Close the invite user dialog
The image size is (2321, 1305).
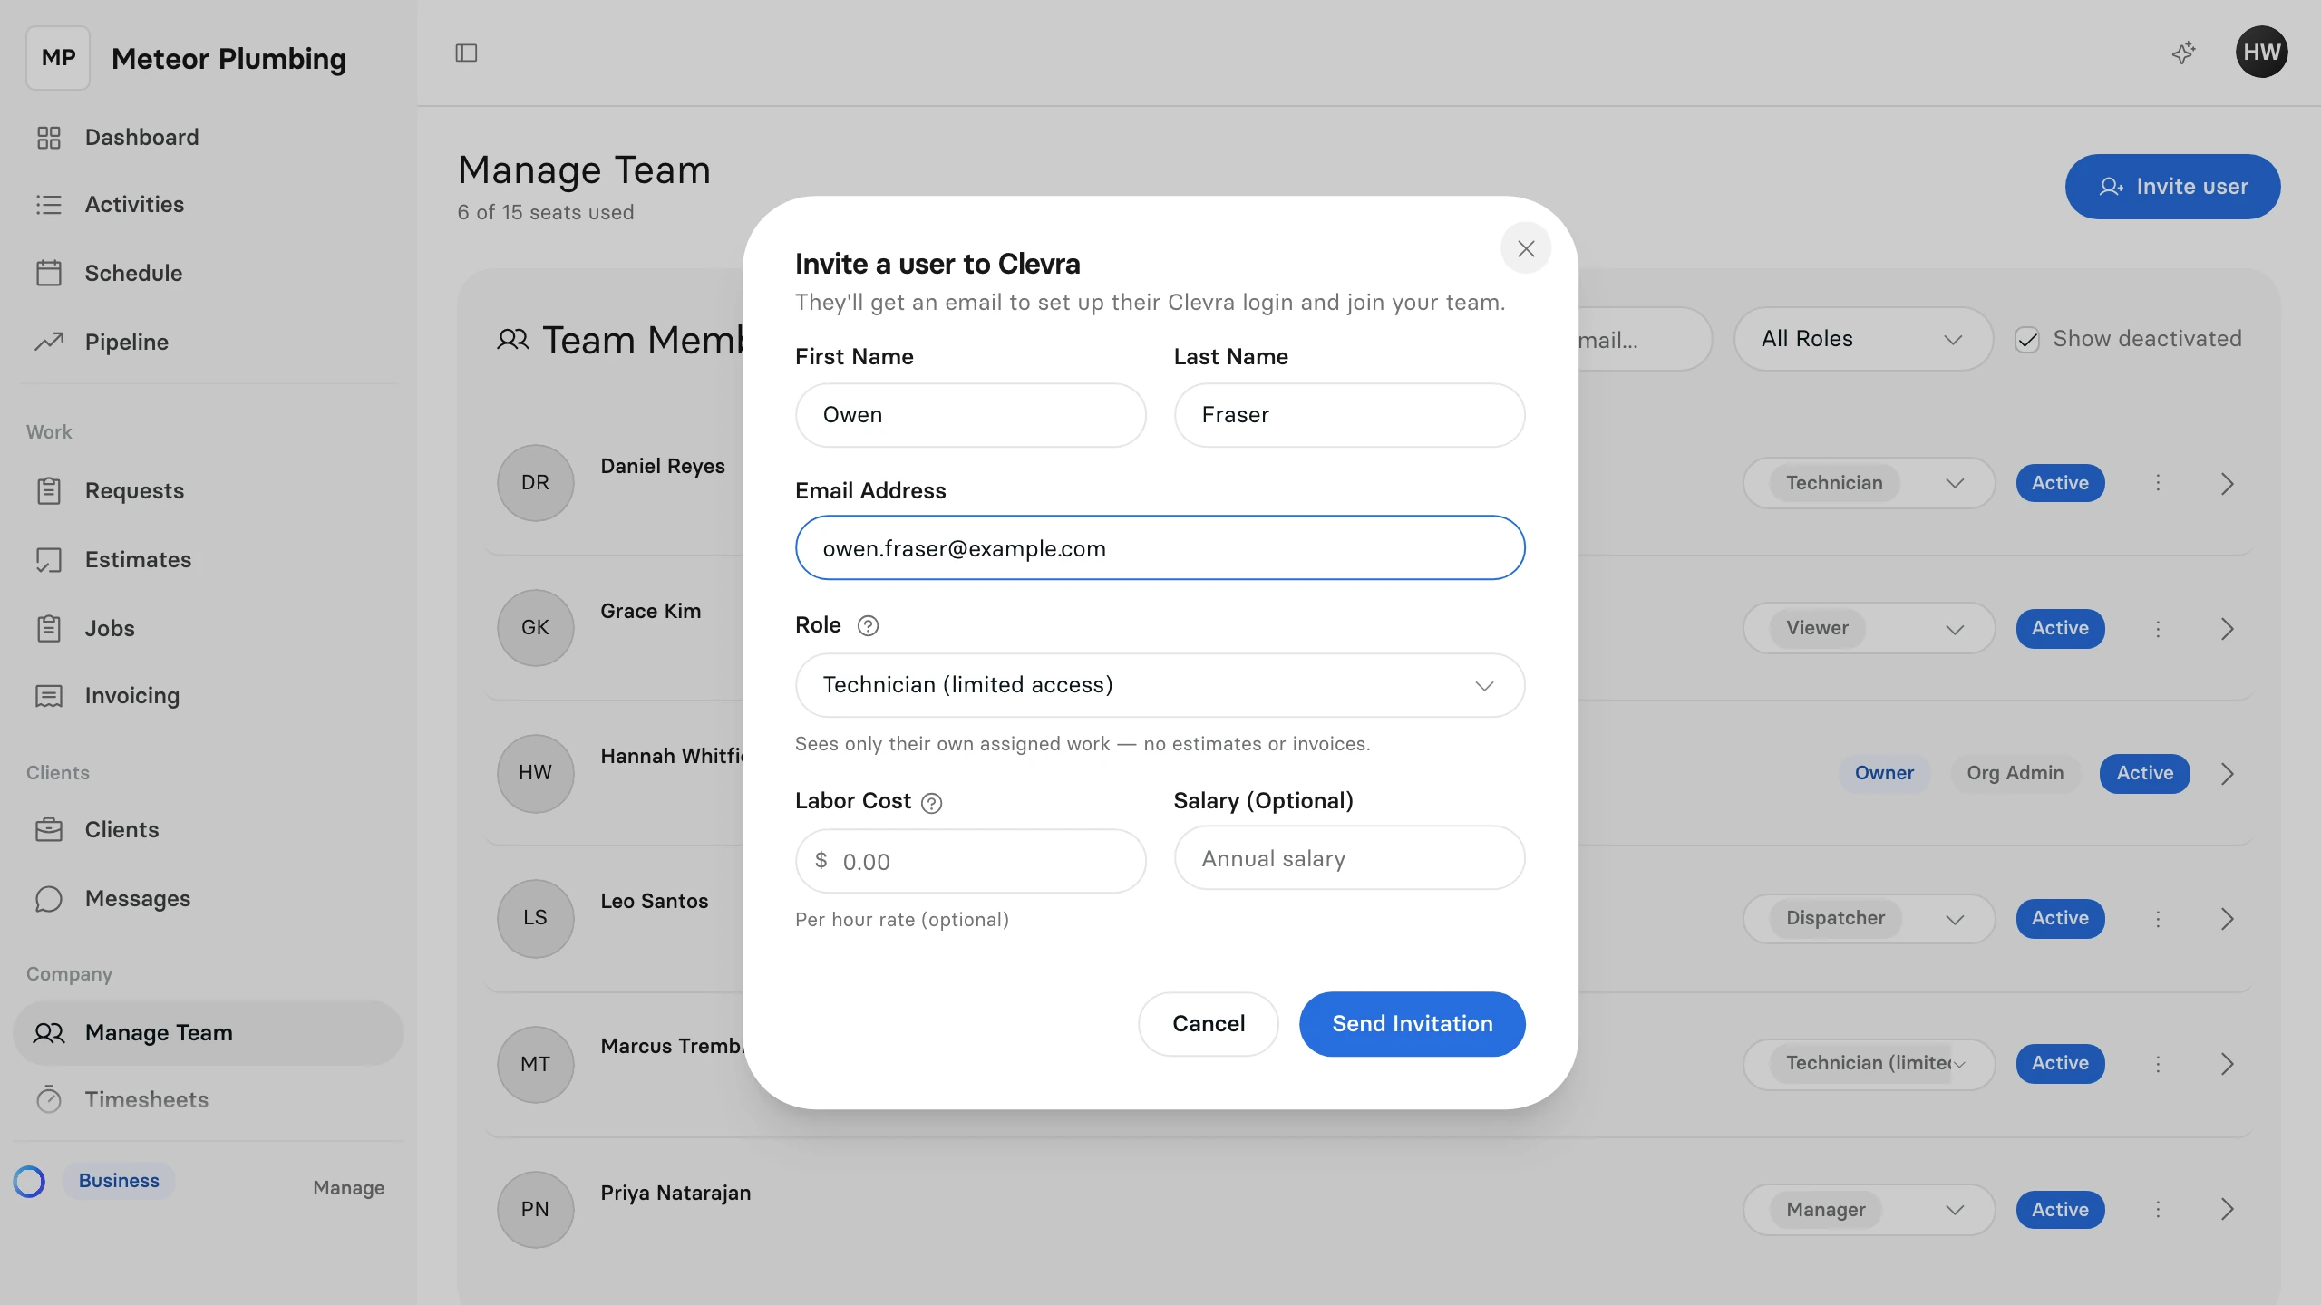click(1526, 248)
